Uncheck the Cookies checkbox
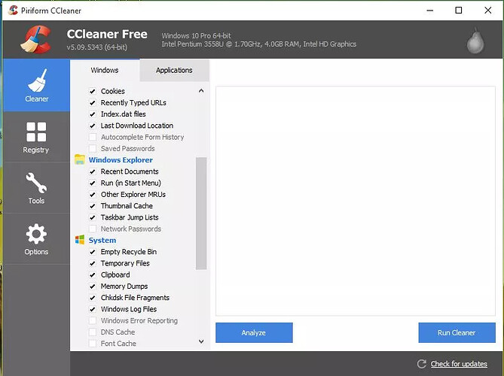This screenshot has height=376, width=504. [93, 92]
